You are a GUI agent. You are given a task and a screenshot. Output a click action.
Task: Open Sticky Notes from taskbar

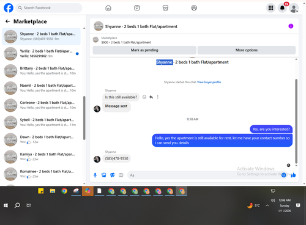(41, 191)
